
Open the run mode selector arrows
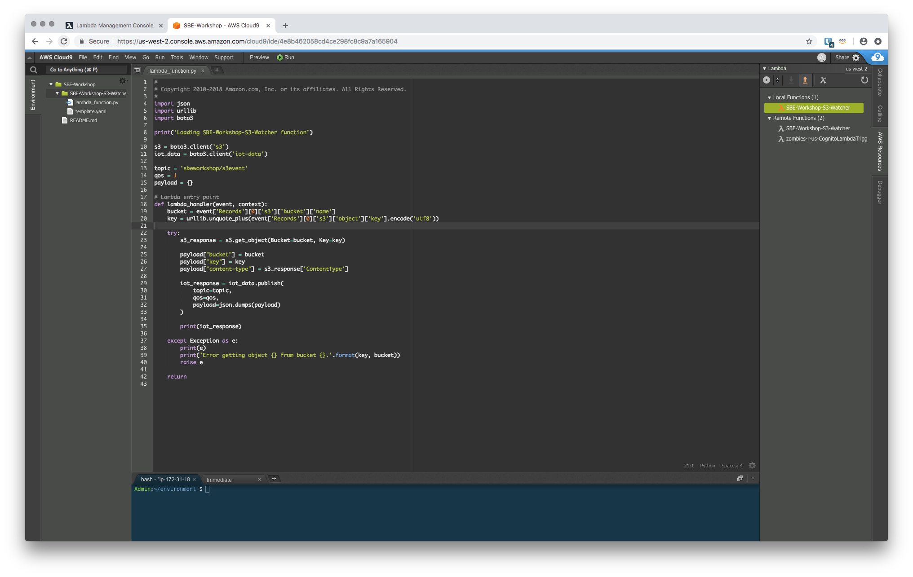click(777, 80)
